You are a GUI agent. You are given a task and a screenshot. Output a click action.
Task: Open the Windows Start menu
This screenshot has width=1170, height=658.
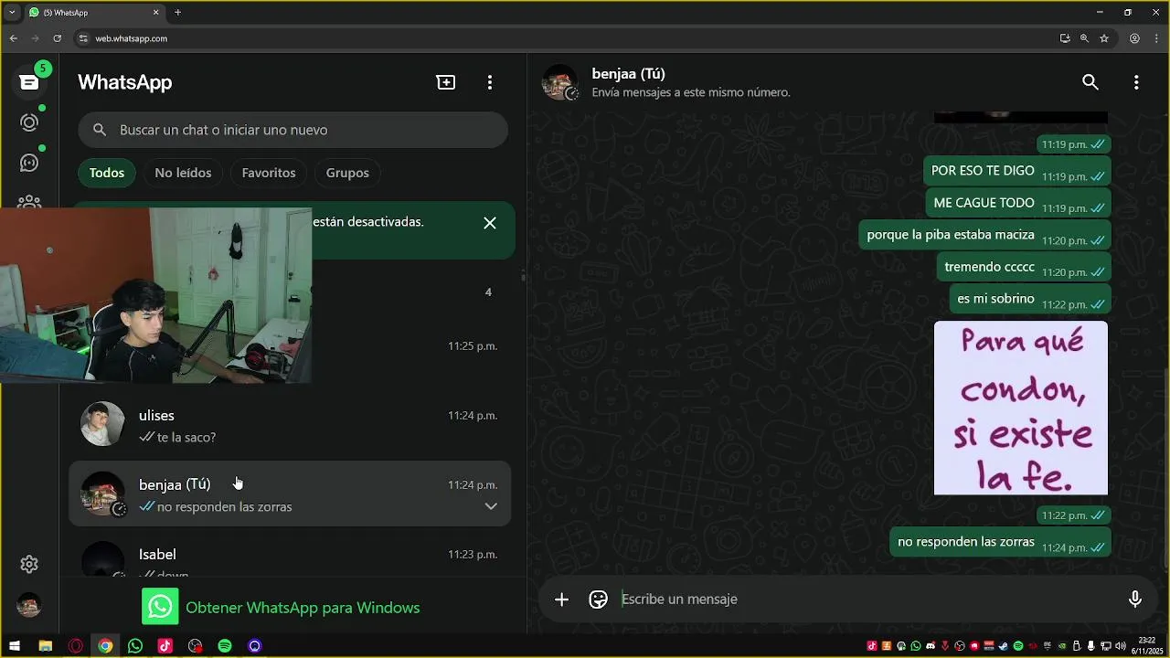click(15, 646)
